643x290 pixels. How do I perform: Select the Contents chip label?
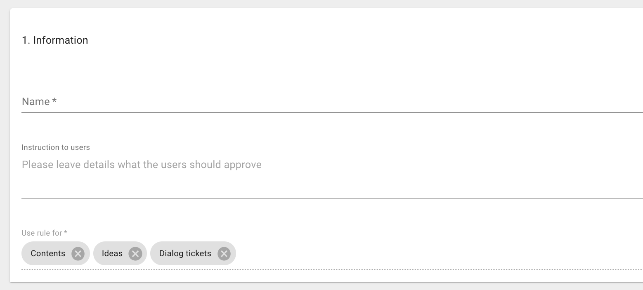[x=48, y=253]
